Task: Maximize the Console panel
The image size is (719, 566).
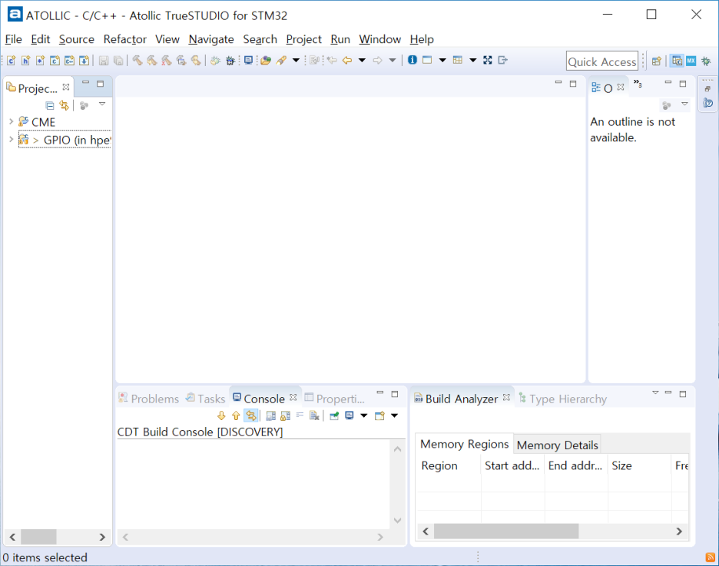Action: [x=394, y=394]
